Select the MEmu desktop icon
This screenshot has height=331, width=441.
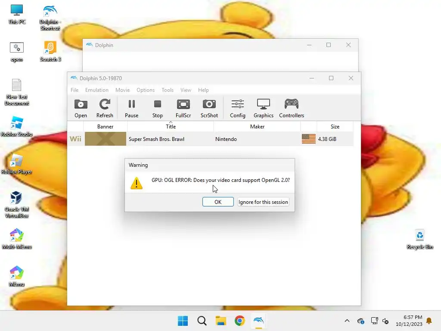click(x=17, y=276)
